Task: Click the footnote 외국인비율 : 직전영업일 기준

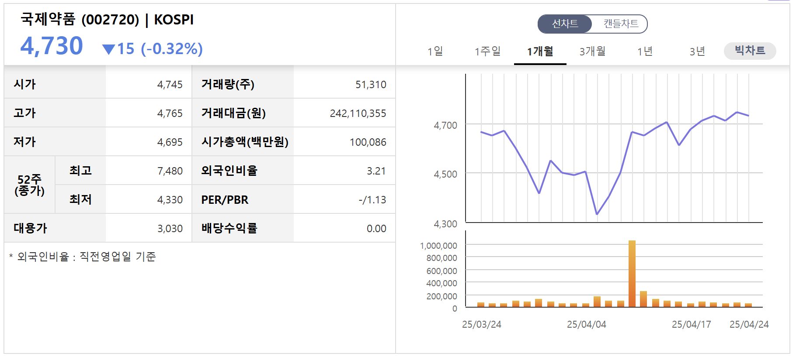Action: coord(83,257)
